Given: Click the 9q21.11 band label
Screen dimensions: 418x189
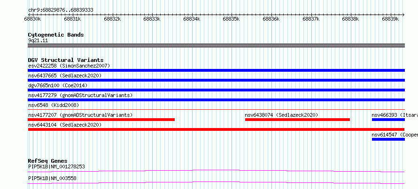Looking at the screenshot, I should click(x=38, y=41).
